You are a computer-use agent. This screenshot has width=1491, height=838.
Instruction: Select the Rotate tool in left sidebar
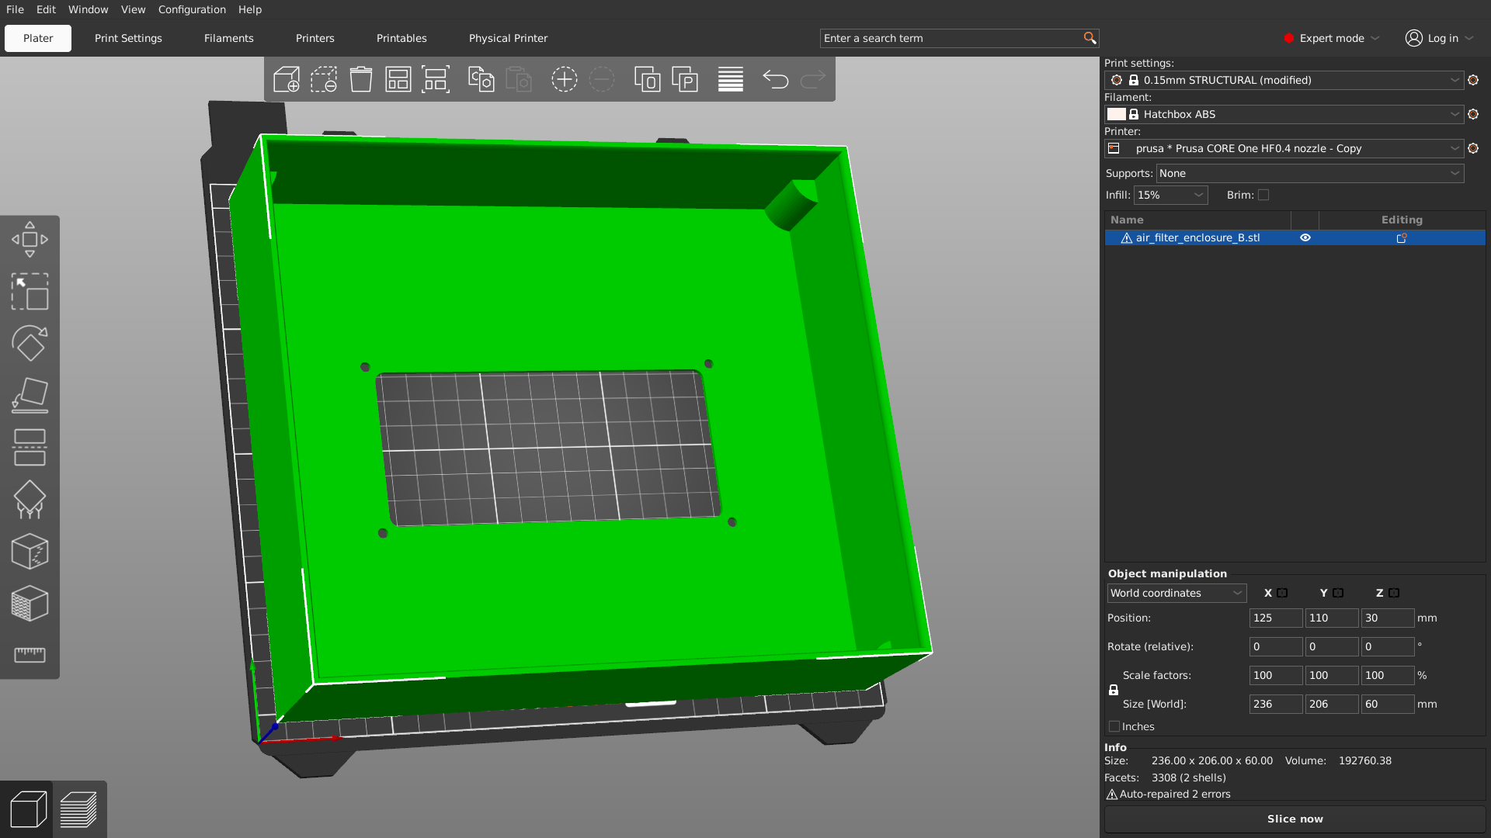click(x=30, y=343)
